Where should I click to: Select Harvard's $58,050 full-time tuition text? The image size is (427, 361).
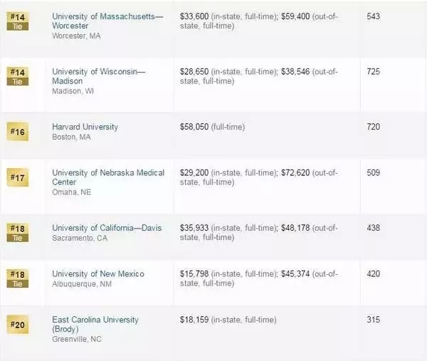pos(212,127)
